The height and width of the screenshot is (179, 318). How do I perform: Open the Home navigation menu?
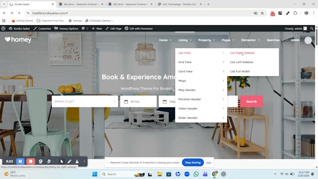(x=165, y=40)
